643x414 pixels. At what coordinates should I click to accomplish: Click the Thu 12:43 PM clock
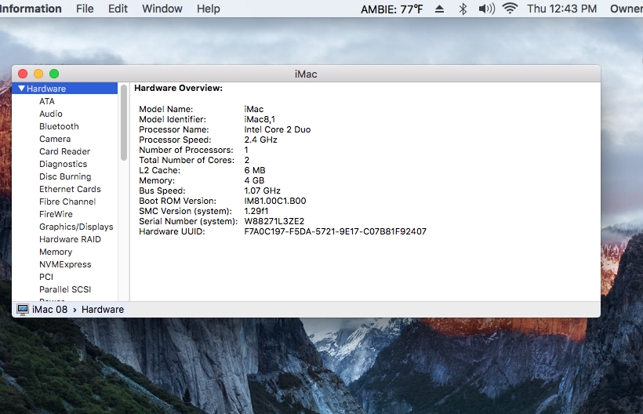pos(561,9)
